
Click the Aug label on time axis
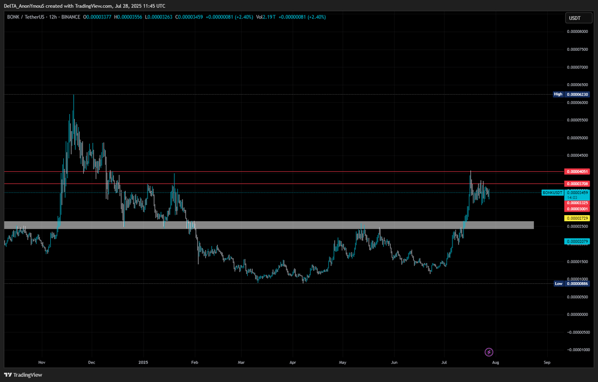(495, 363)
